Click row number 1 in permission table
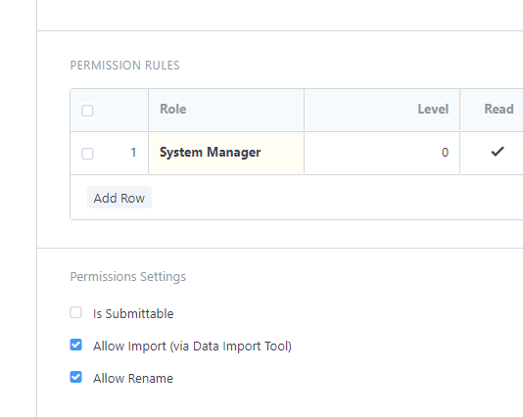The image size is (523, 417). [133, 153]
